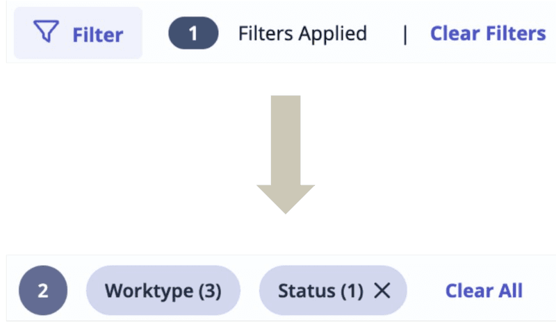
Task: Click the dark badge showing number 1
Action: tap(193, 33)
